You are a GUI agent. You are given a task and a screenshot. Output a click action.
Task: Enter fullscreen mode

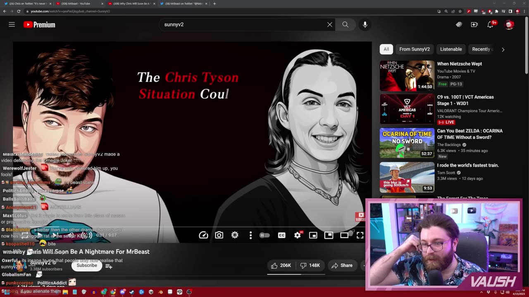pos(360,235)
